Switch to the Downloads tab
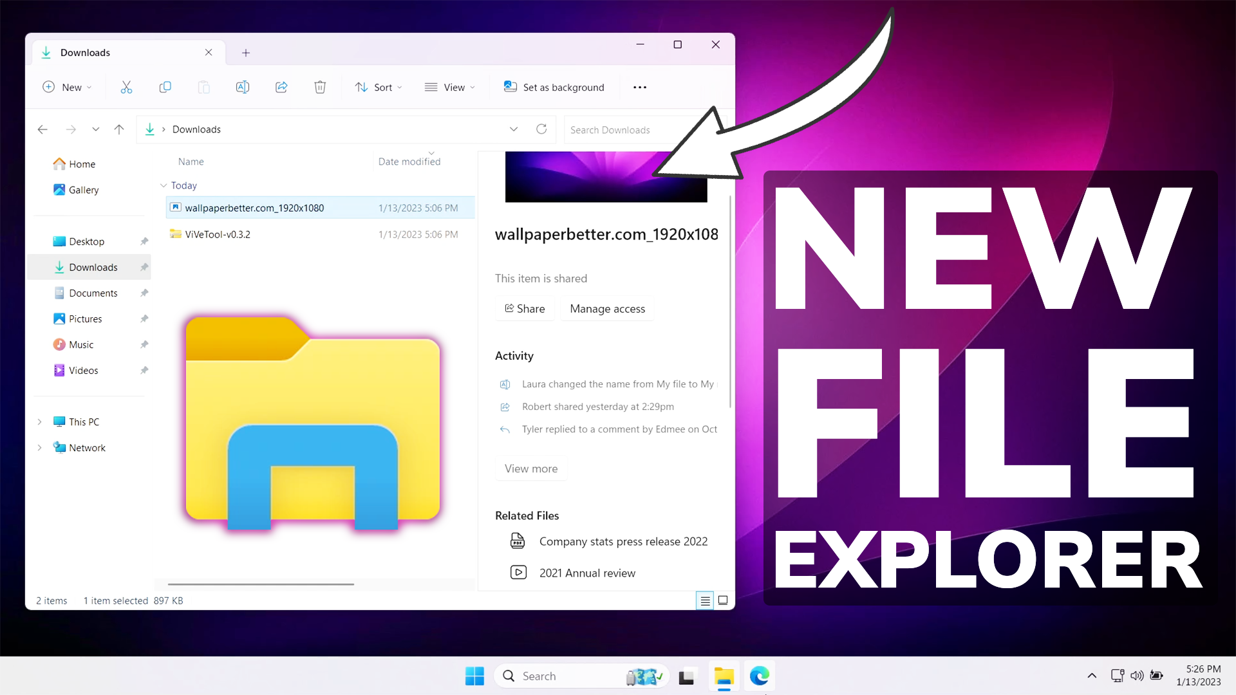Screen dimensions: 1236x695 [85, 52]
